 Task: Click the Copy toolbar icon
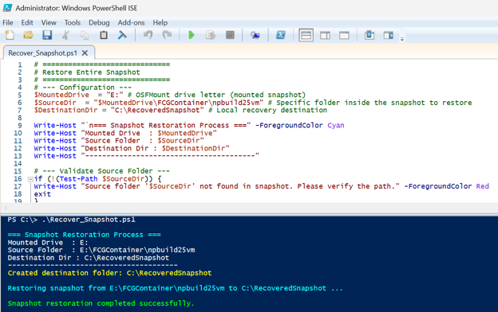point(85,35)
